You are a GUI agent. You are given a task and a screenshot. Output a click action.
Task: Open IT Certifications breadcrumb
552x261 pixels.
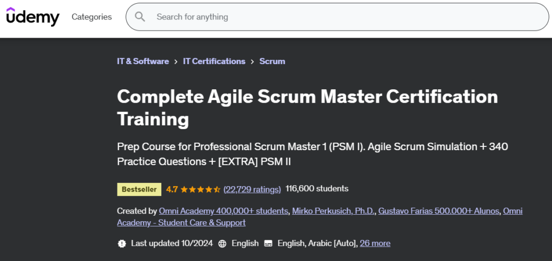tap(214, 61)
